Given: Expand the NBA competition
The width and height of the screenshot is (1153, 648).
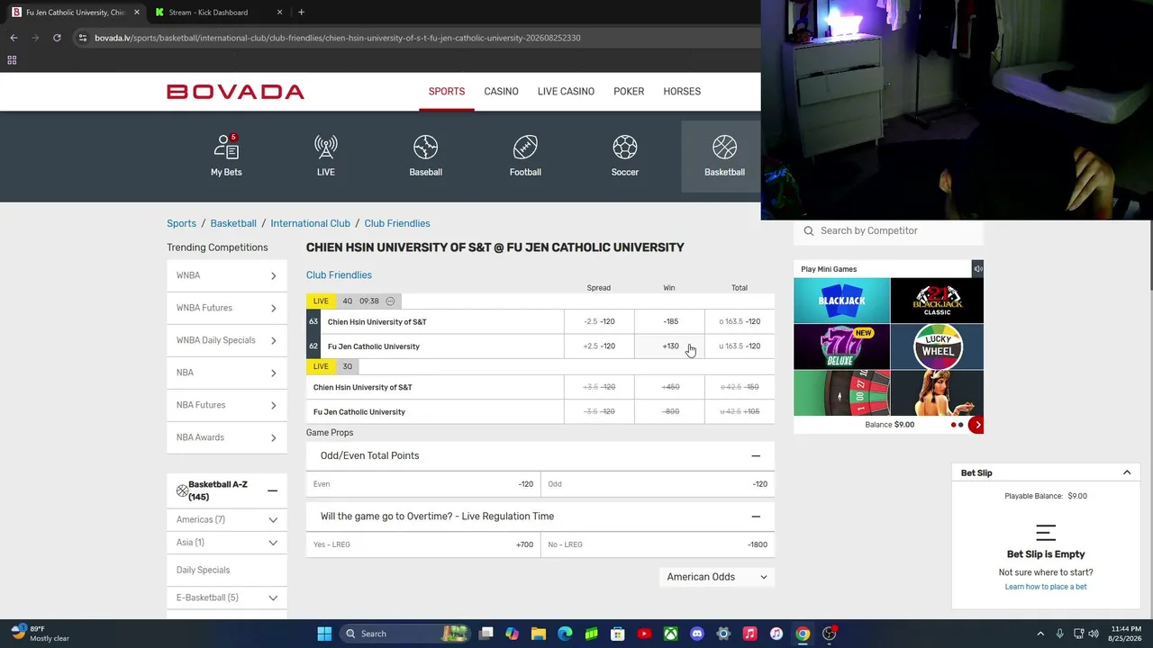Looking at the screenshot, I should coord(227,373).
